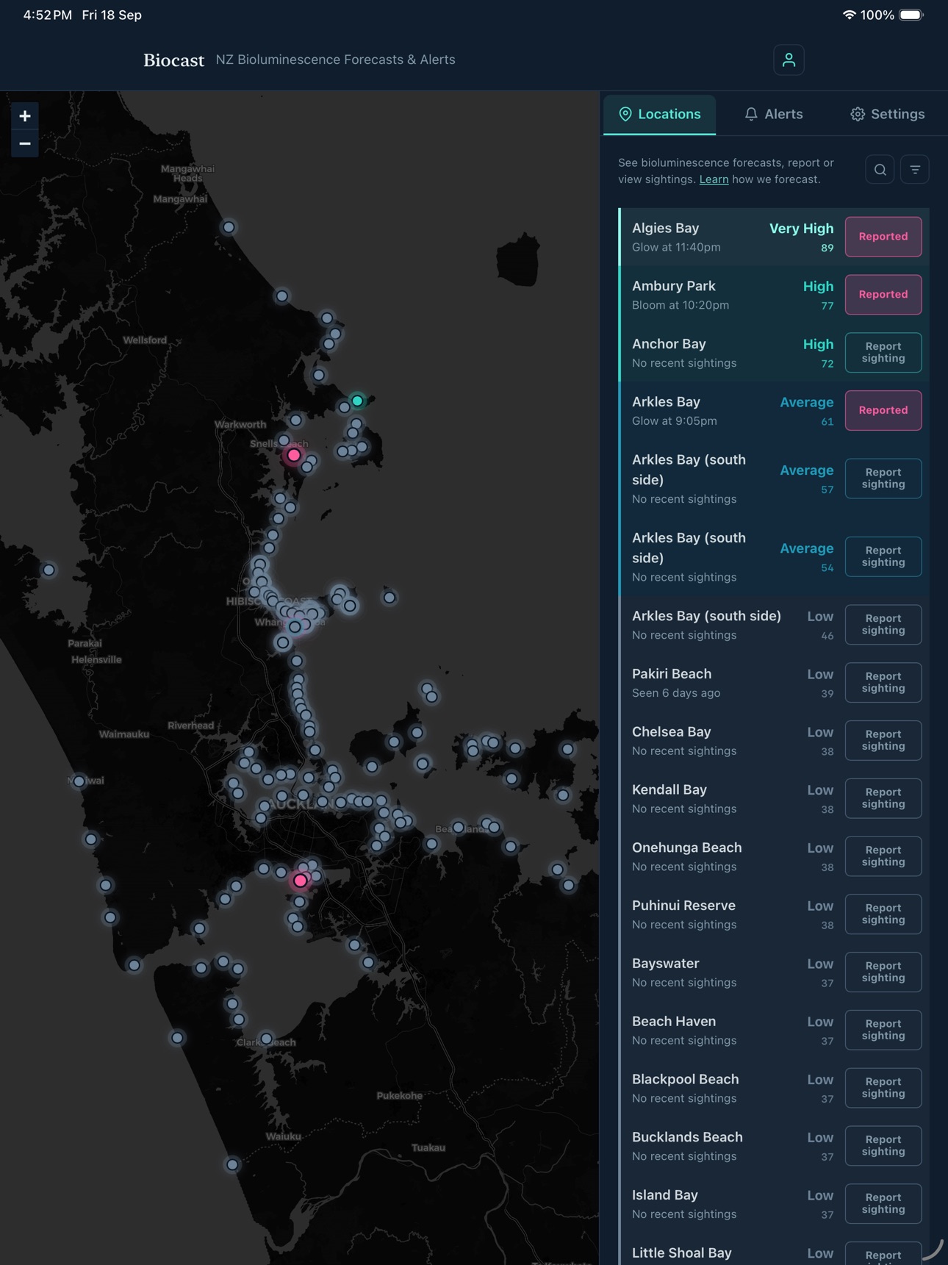Screen dimensions: 948x1265
Task: Report a sighting at Kendall Bay
Action: click(x=883, y=798)
